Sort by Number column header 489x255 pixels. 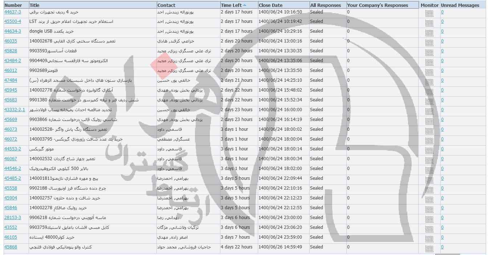pos(13,5)
